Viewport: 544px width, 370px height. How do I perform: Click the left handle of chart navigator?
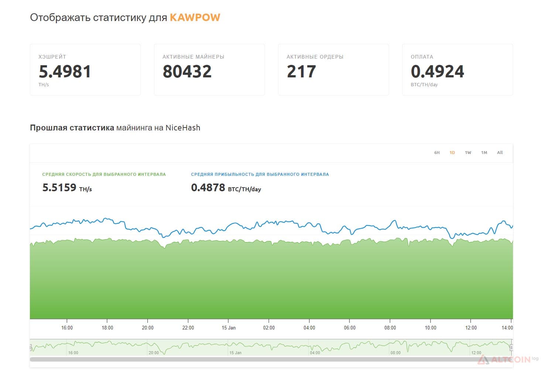(31, 347)
